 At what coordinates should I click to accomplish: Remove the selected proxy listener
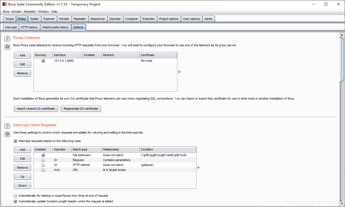tap(23, 73)
